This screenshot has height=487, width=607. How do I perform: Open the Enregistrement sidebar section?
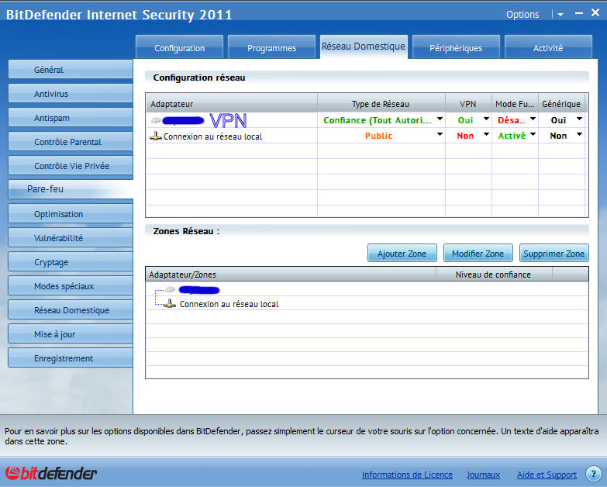pos(71,357)
